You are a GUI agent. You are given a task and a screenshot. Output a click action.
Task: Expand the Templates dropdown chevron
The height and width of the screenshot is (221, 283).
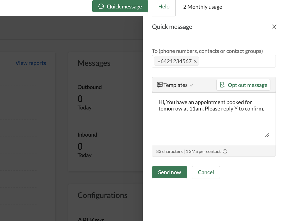click(x=191, y=85)
